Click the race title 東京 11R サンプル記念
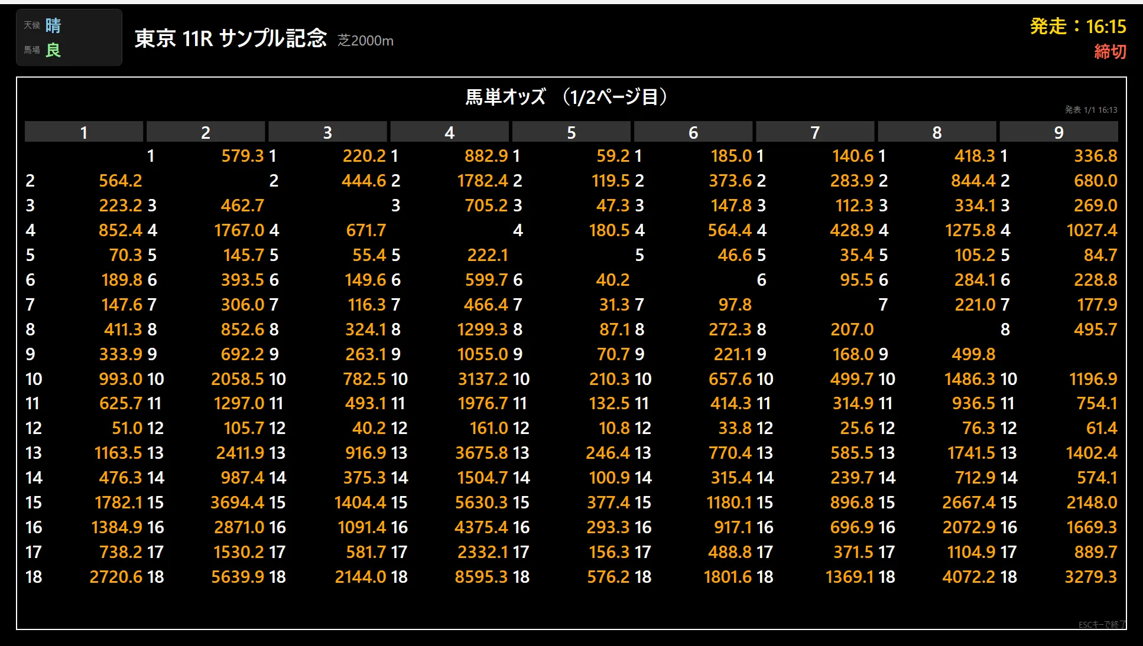The width and height of the screenshot is (1143, 646). click(230, 38)
